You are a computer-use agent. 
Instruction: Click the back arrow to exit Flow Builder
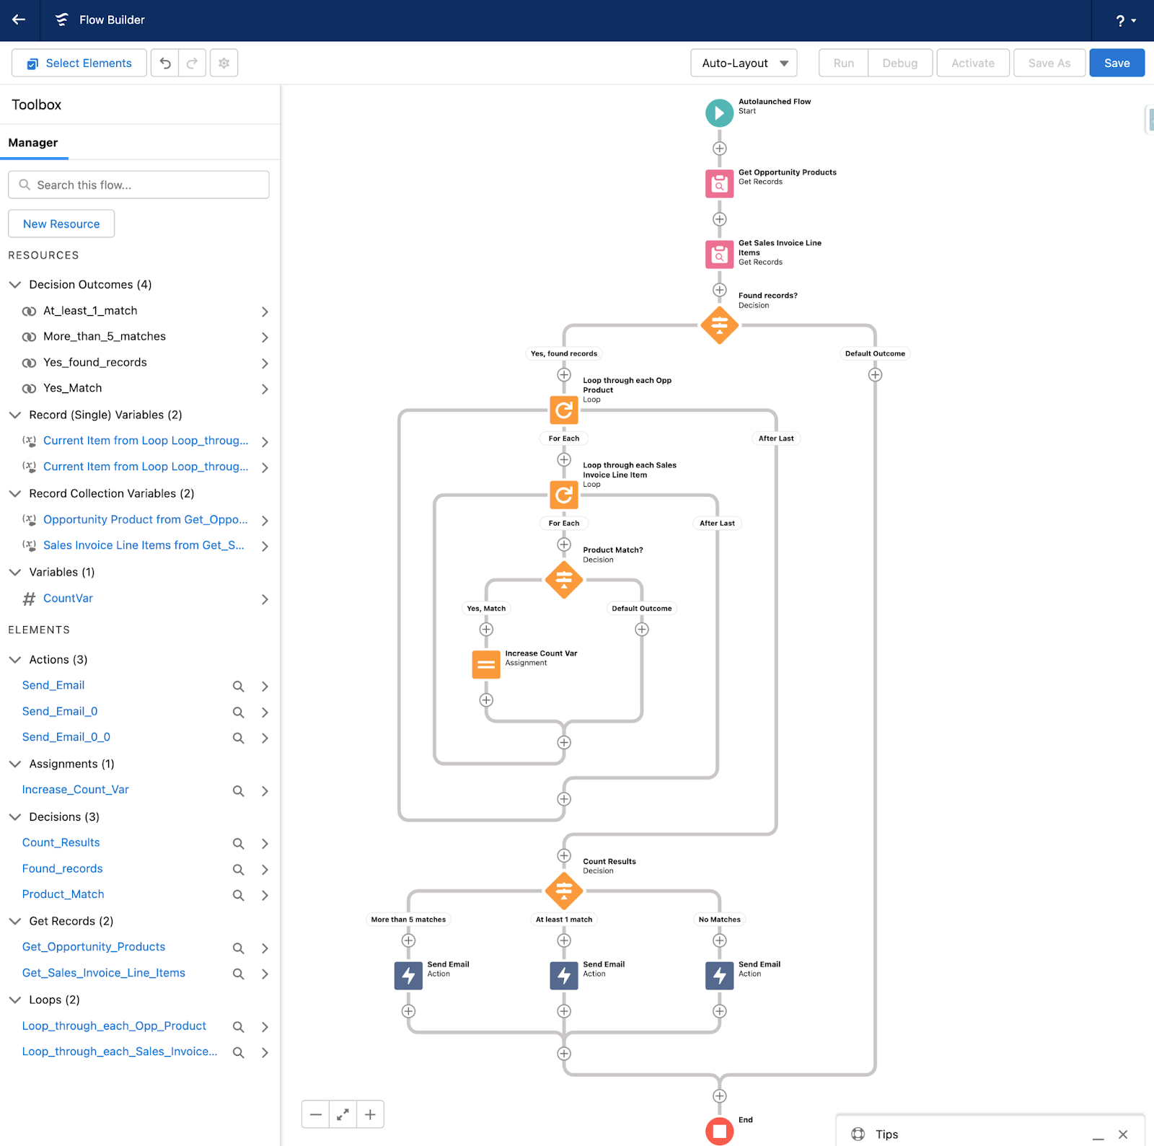point(18,20)
